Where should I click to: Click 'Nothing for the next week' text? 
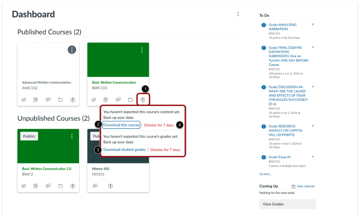[277, 193]
